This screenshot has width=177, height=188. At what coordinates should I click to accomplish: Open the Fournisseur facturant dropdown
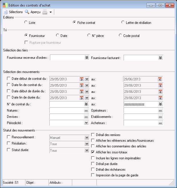click(x=160, y=58)
